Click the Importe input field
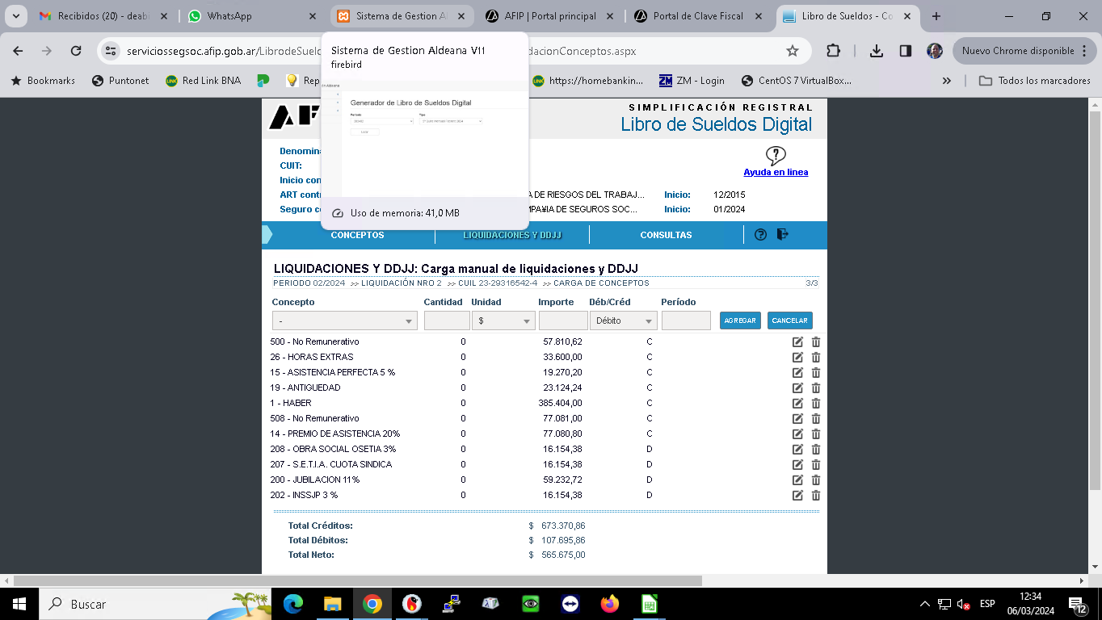 click(x=563, y=321)
